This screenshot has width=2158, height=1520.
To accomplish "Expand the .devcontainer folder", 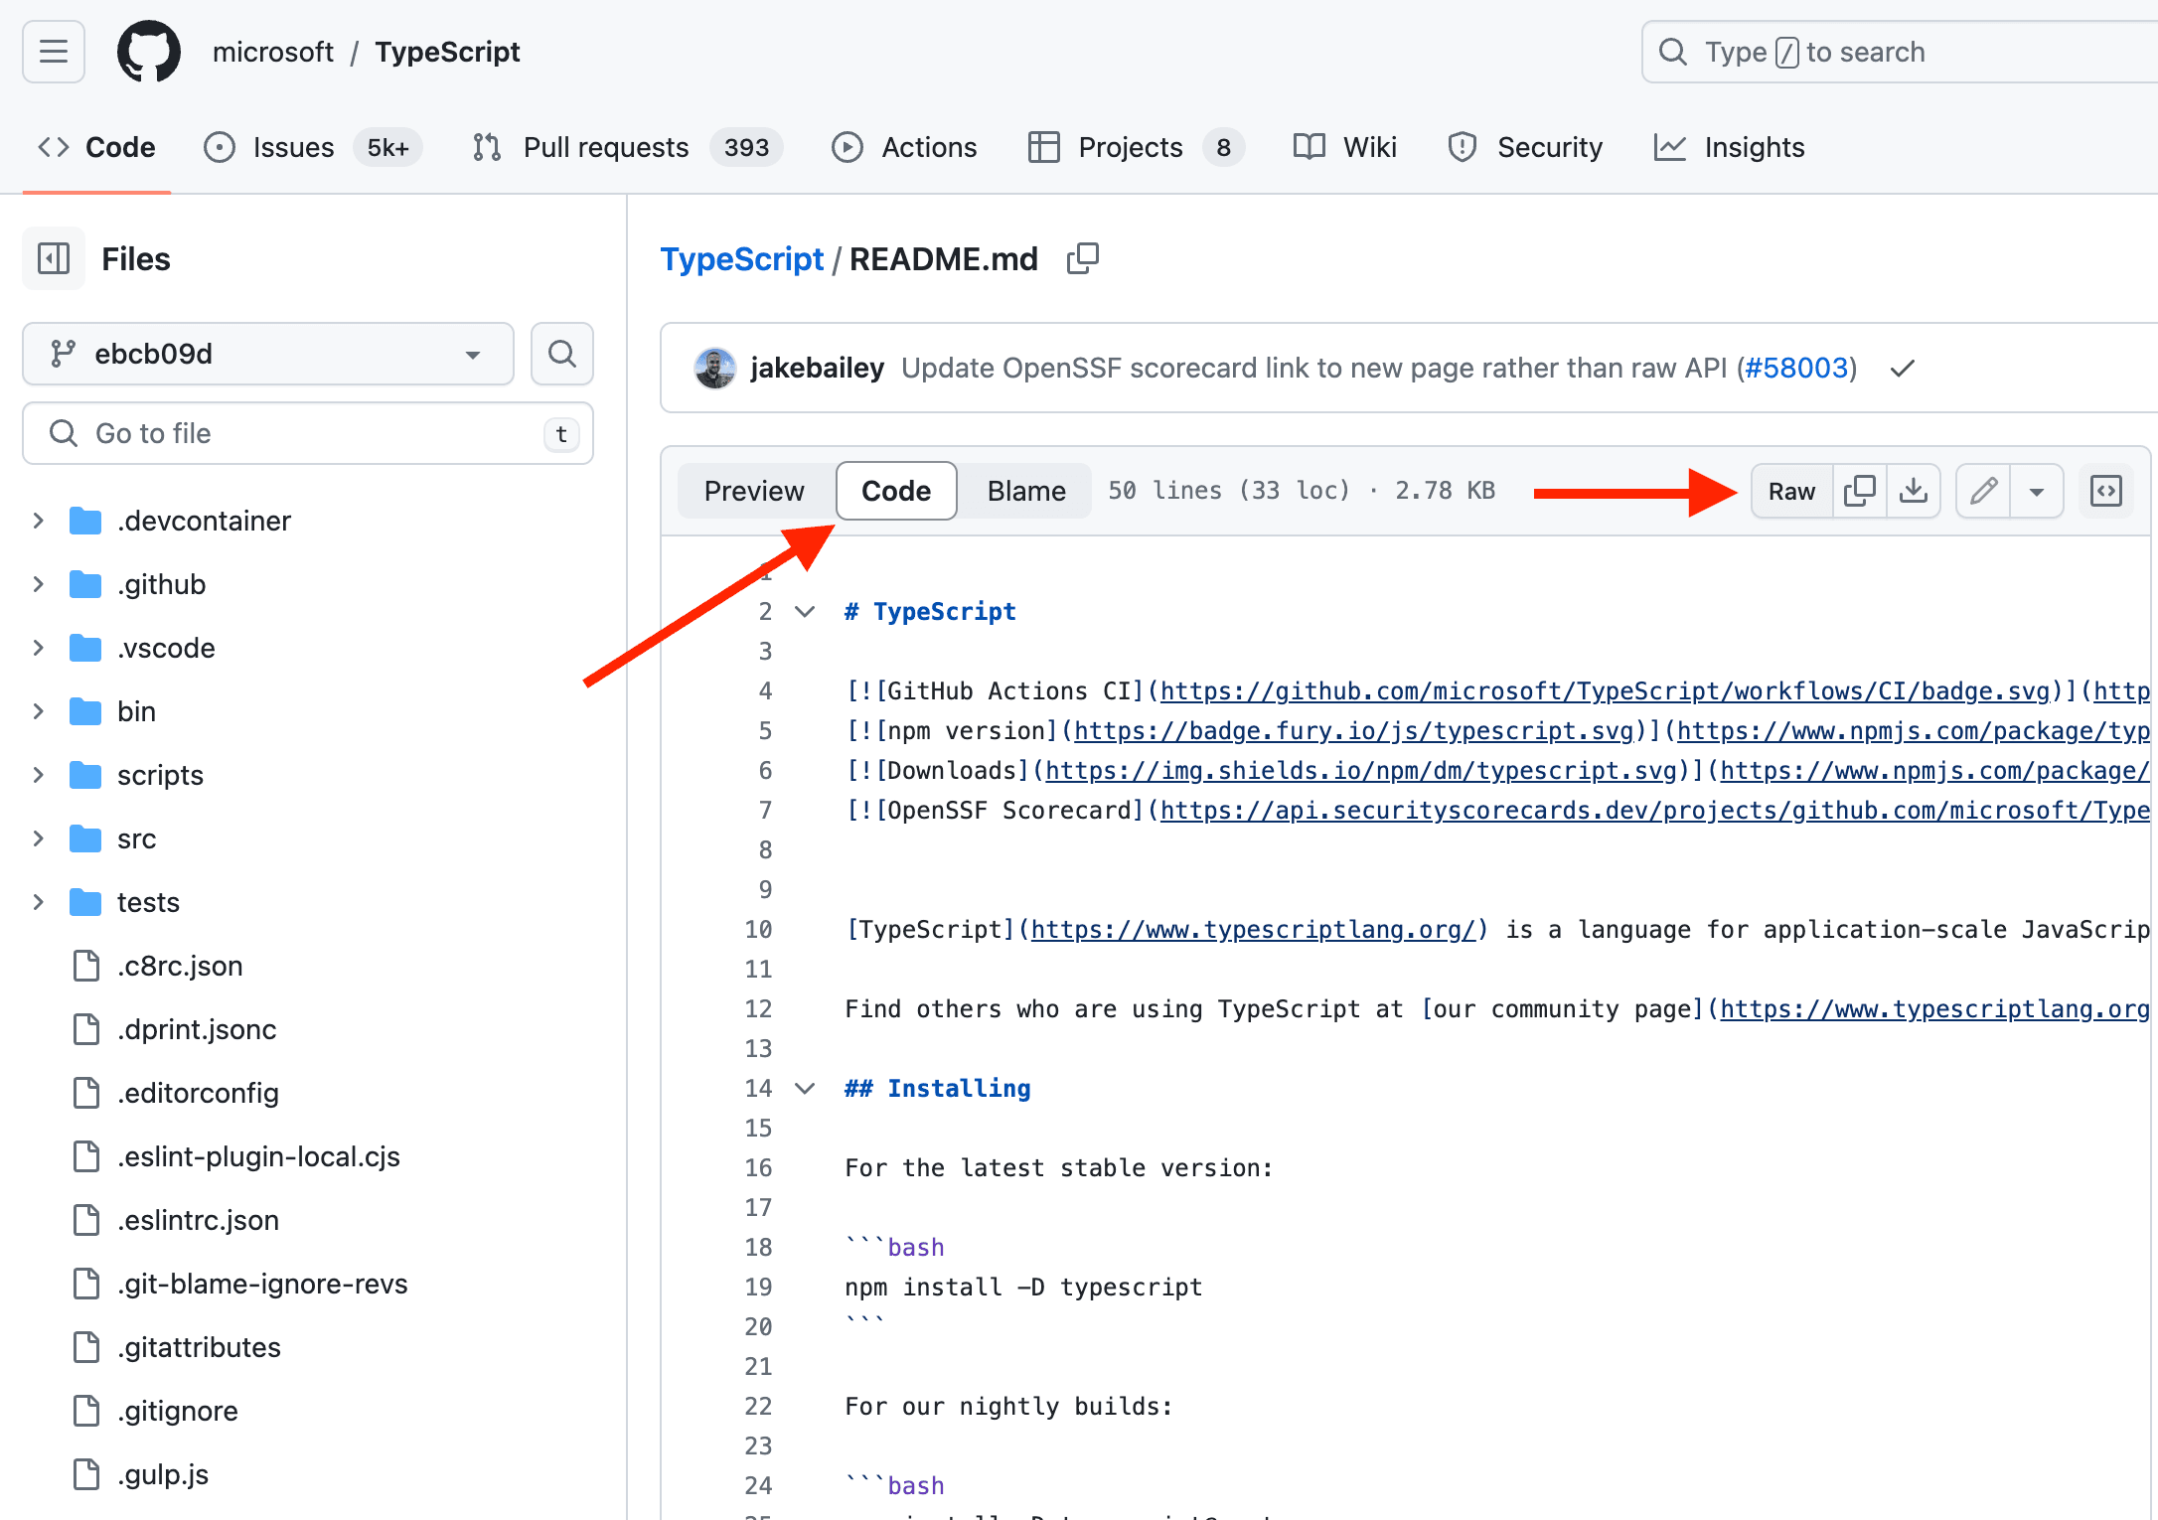I will coord(38,521).
